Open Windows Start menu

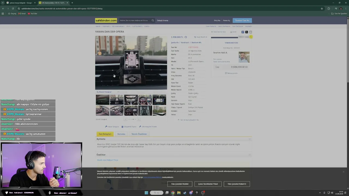pyautogui.click(x=146, y=193)
